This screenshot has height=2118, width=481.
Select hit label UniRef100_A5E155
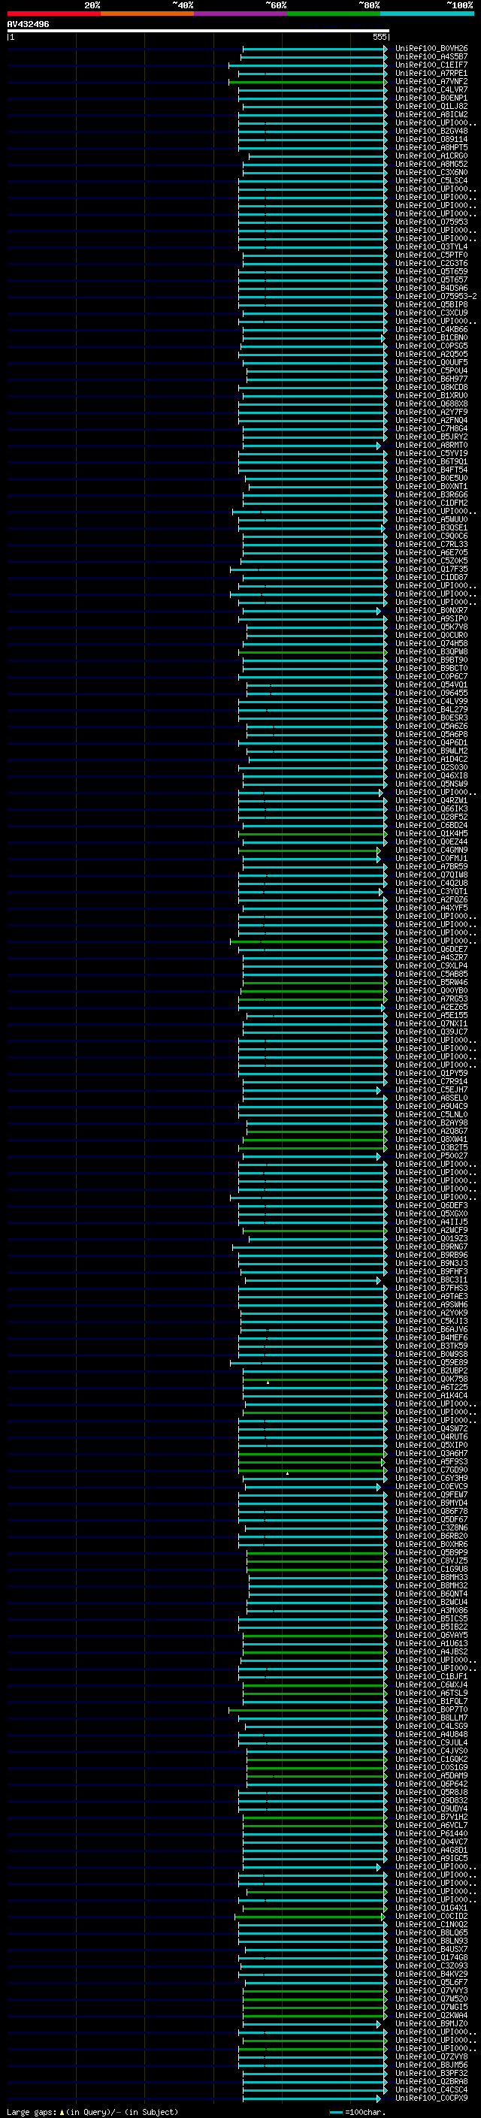(431, 1016)
